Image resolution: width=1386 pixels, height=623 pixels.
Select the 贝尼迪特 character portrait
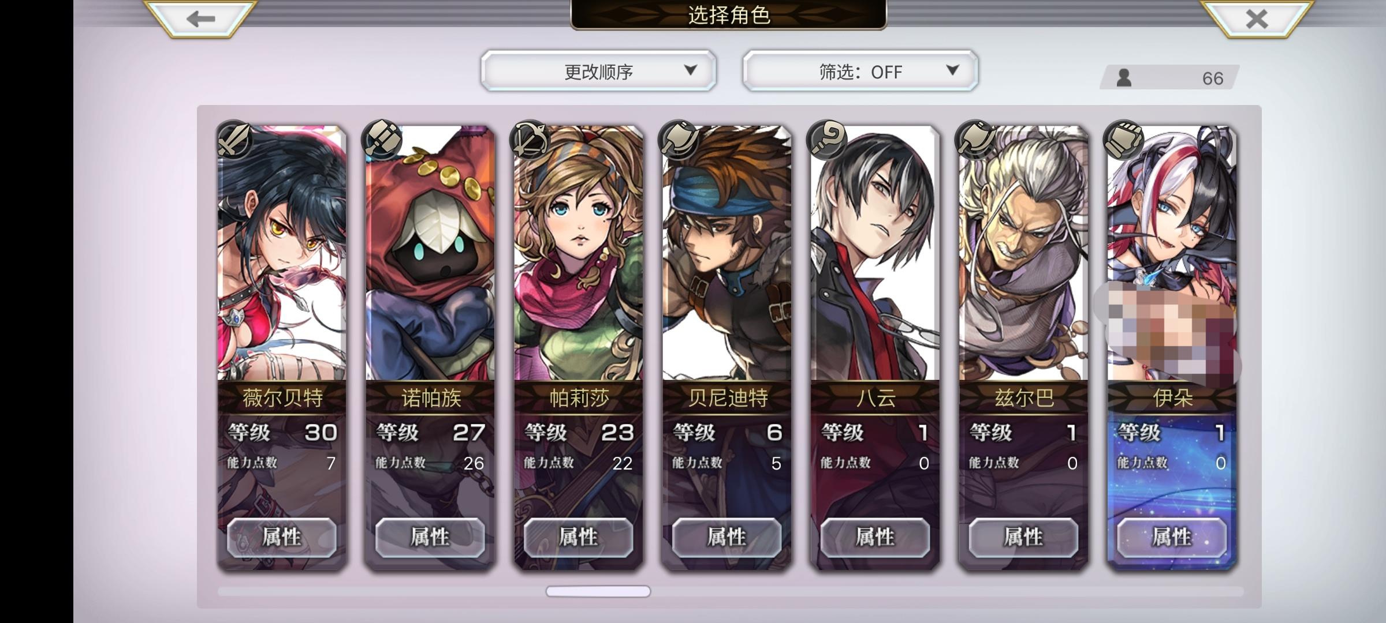[727, 254]
